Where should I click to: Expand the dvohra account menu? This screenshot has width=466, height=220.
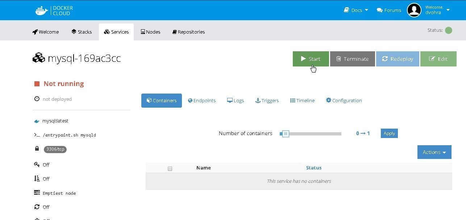(437, 10)
